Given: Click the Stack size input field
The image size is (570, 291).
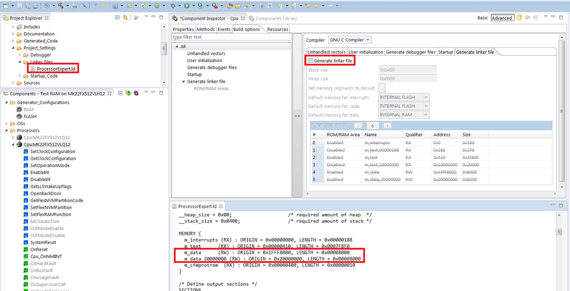Looking at the screenshot, I should pos(407,70).
